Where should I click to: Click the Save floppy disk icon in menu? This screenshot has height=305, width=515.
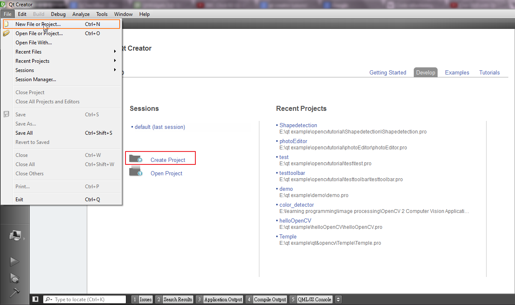pyautogui.click(x=6, y=114)
